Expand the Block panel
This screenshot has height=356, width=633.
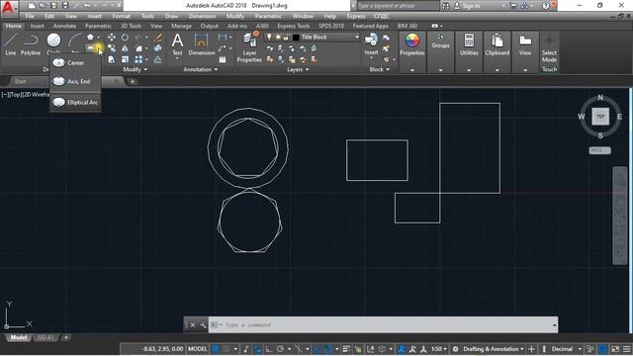379,69
